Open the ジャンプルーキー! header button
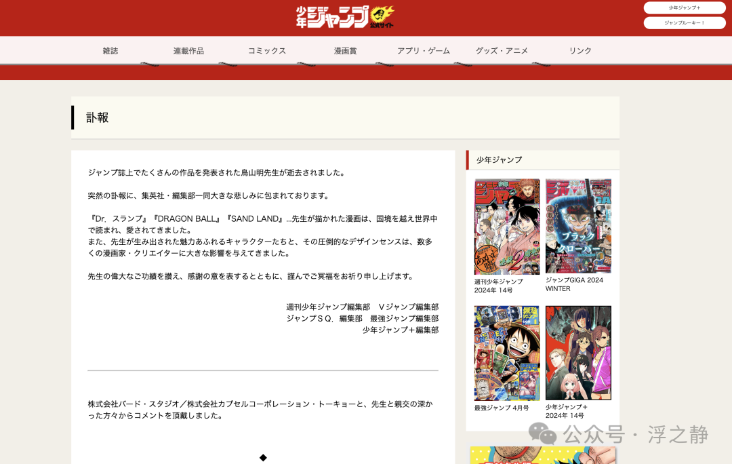The height and width of the screenshot is (464, 732). click(x=685, y=22)
